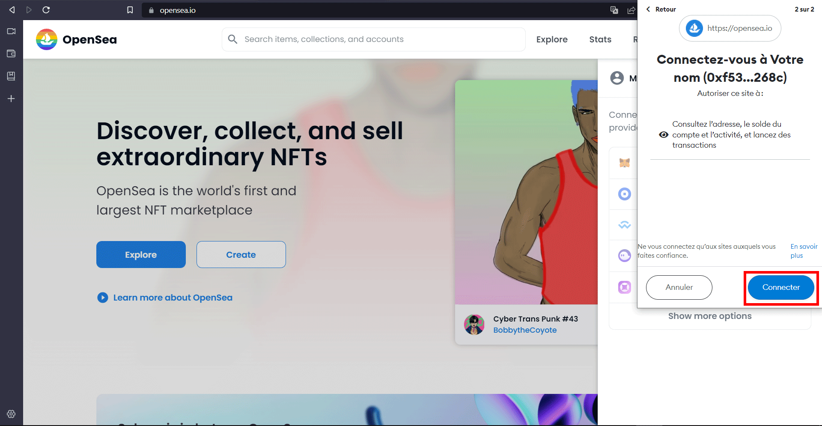The width and height of the screenshot is (822, 426).
Task: Open Cyber Trans Punk #43 artwork thumbnail
Action: (526, 192)
